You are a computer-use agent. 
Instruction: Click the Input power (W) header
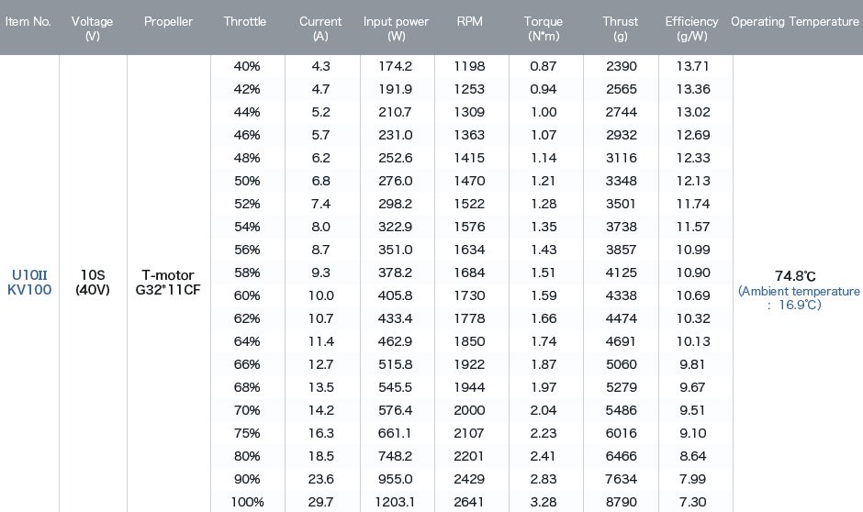396,28
